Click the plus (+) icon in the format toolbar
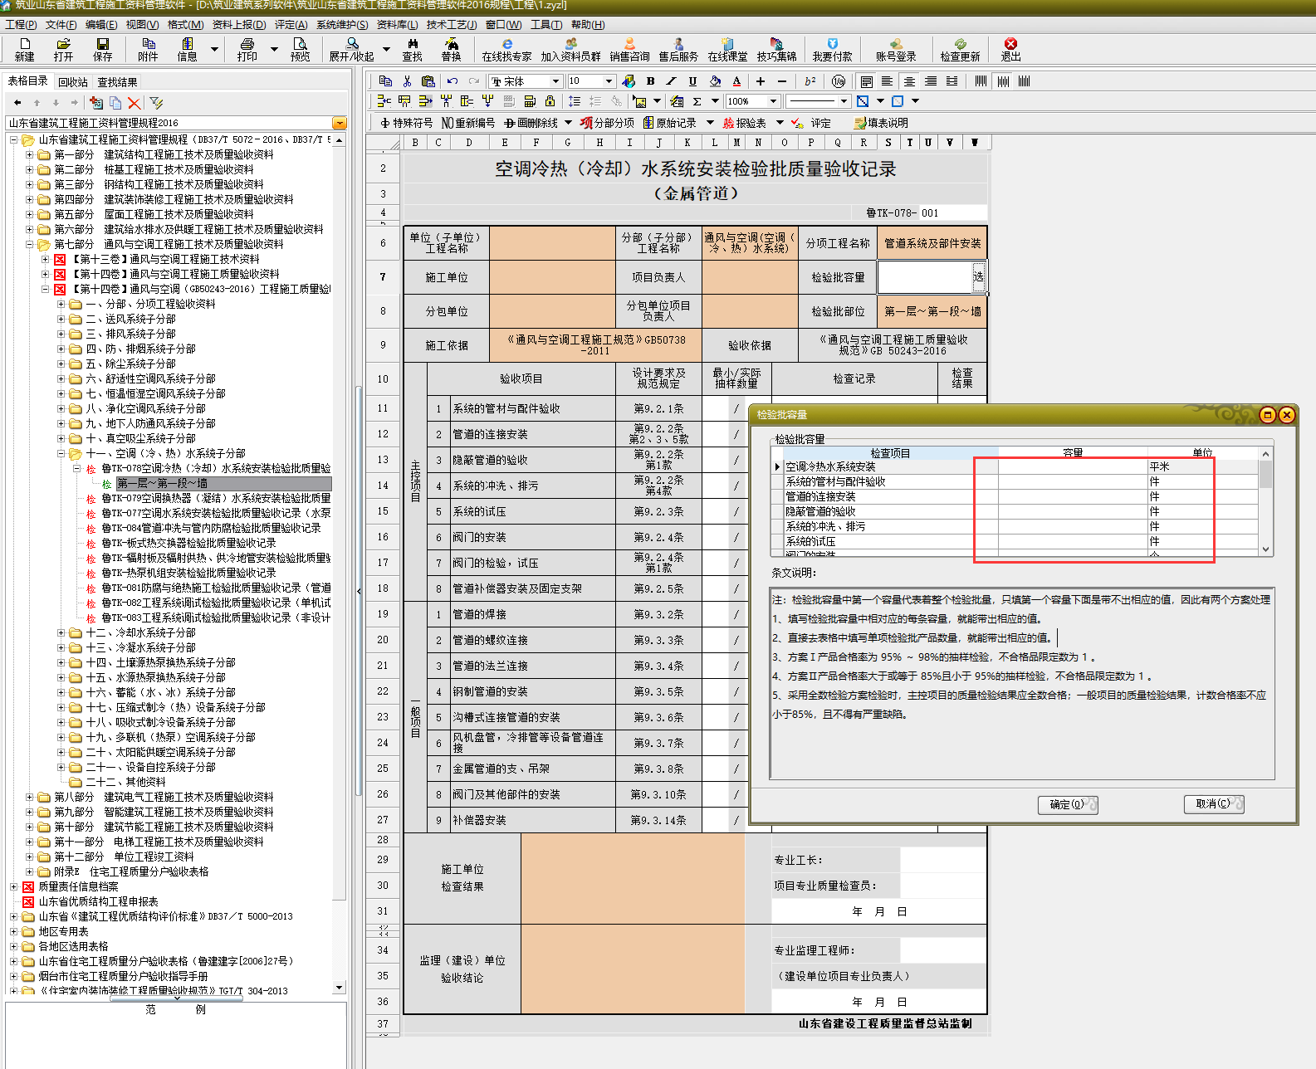 pyautogui.click(x=761, y=81)
